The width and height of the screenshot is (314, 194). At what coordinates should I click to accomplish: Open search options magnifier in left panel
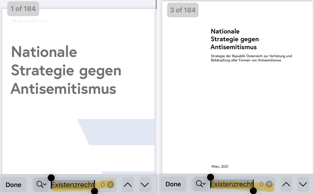tap(41, 185)
